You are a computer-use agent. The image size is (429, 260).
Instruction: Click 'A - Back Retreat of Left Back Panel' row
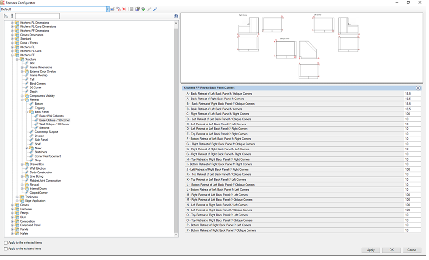click(x=303, y=94)
